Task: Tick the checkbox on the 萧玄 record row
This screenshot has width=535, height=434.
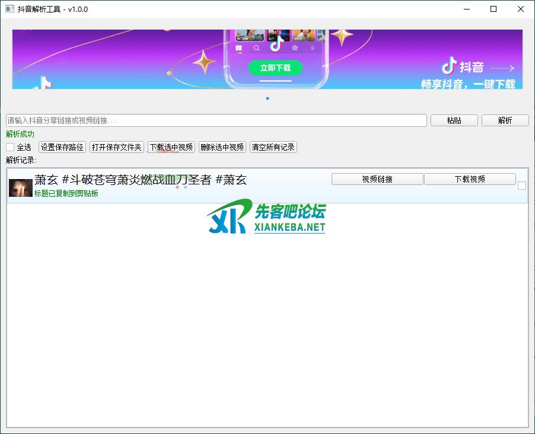Action: coord(522,186)
